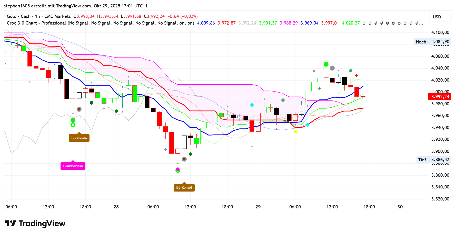Click the Gold - Cash symbol title

(19, 16)
